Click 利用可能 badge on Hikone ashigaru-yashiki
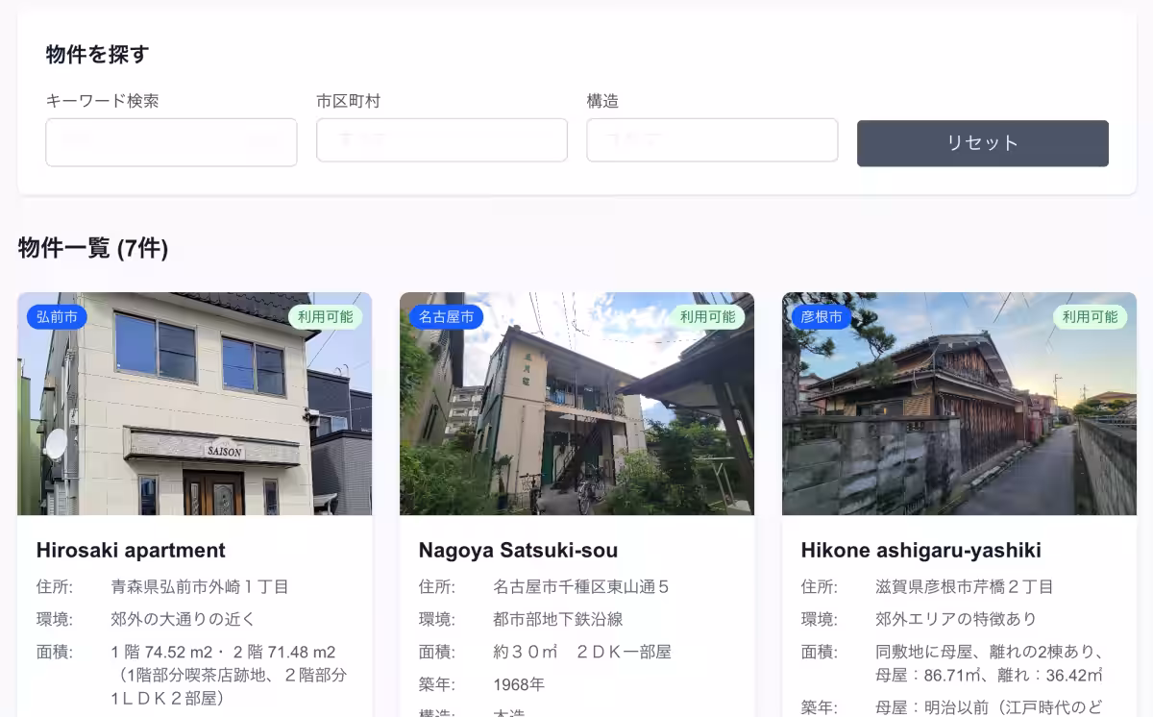1153x717 pixels. (x=1090, y=316)
